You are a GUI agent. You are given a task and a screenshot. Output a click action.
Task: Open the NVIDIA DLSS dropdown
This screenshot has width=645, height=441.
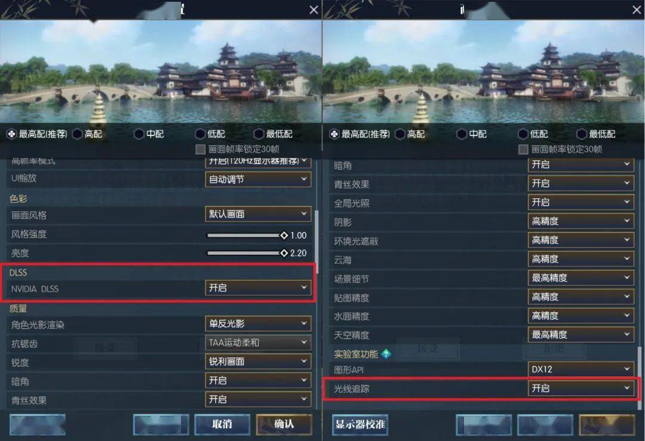[258, 288]
